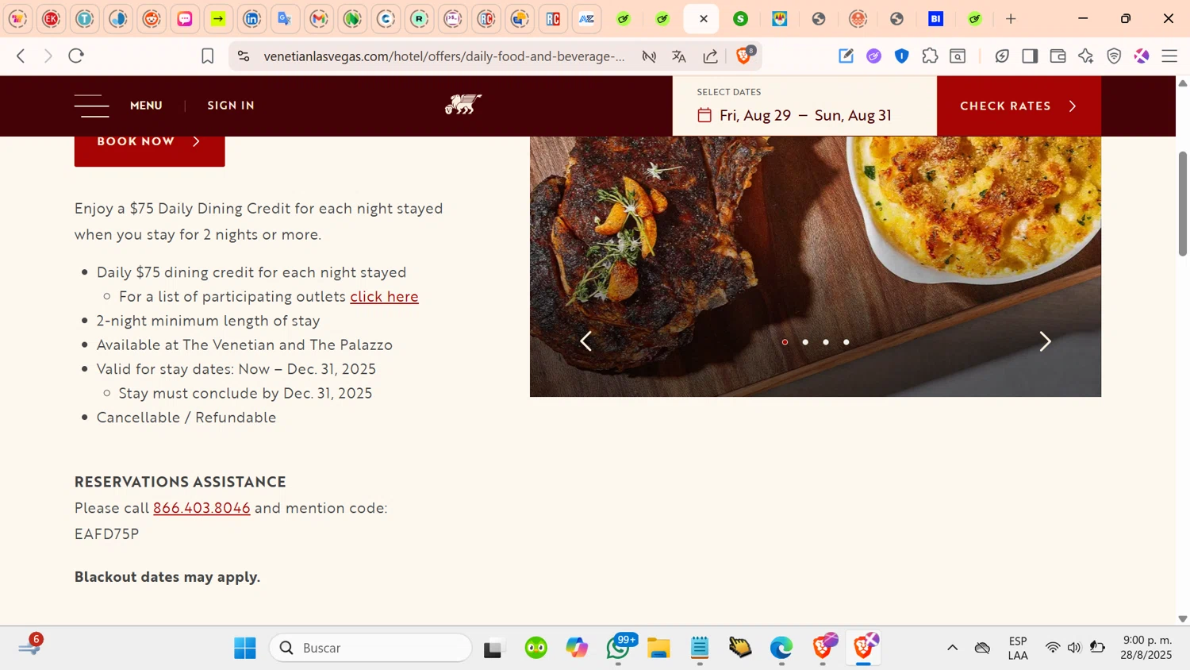Open Copilot from the taskbar
Viewport: 1190px width, 670px height.
pos(577,649)
